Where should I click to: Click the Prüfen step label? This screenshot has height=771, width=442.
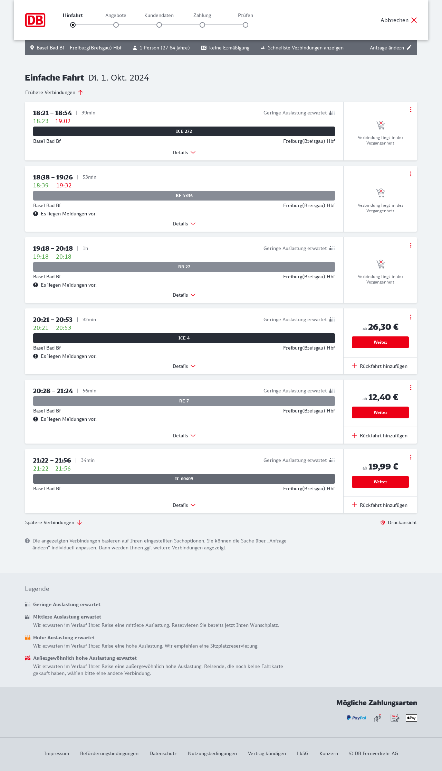tap(246, 15)
